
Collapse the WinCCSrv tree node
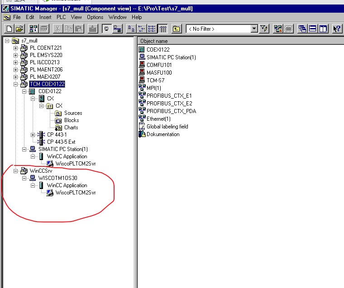15,171
